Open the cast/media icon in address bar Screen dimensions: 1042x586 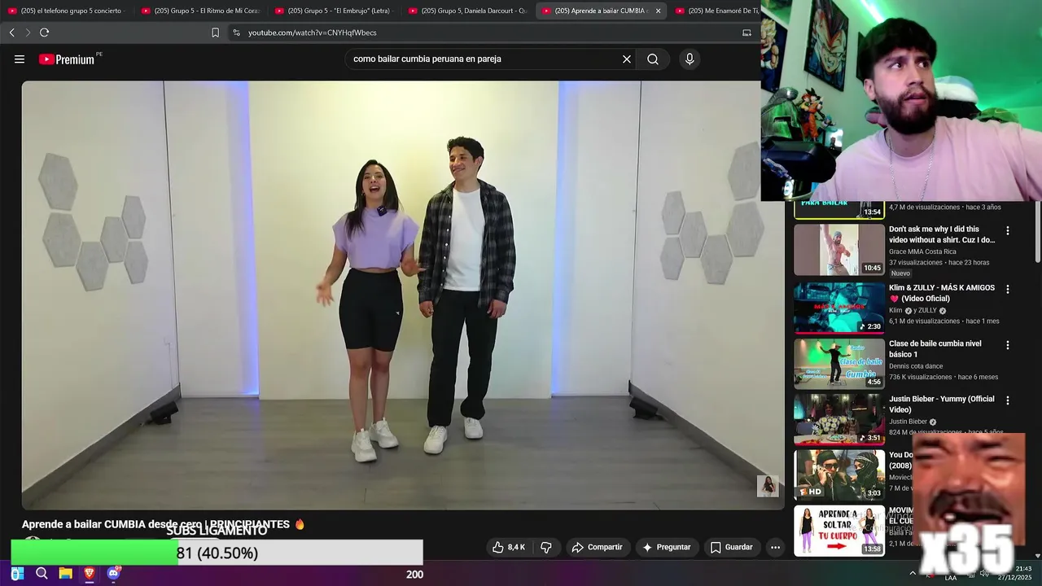click(x=746, y=33)
